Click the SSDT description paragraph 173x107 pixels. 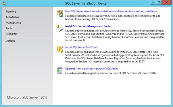pos(115,56)
